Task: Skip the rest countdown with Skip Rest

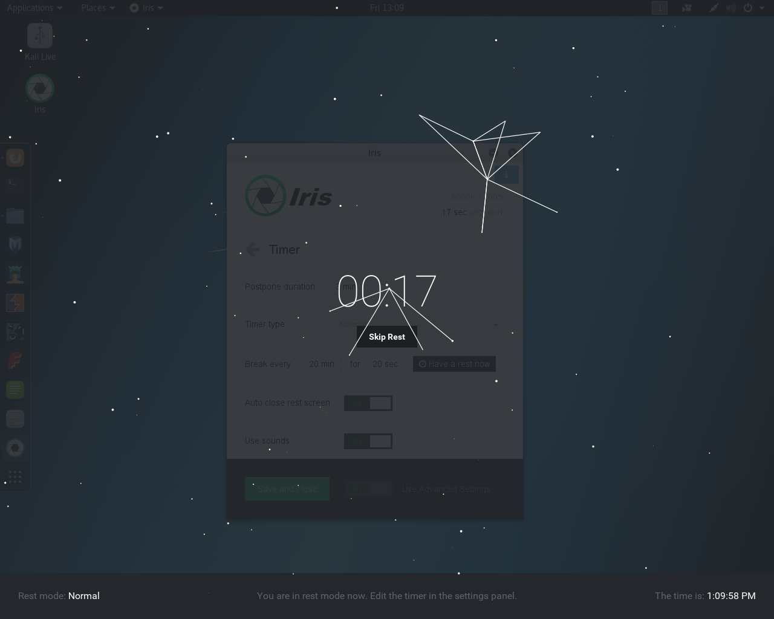Action: coord(387,337)
